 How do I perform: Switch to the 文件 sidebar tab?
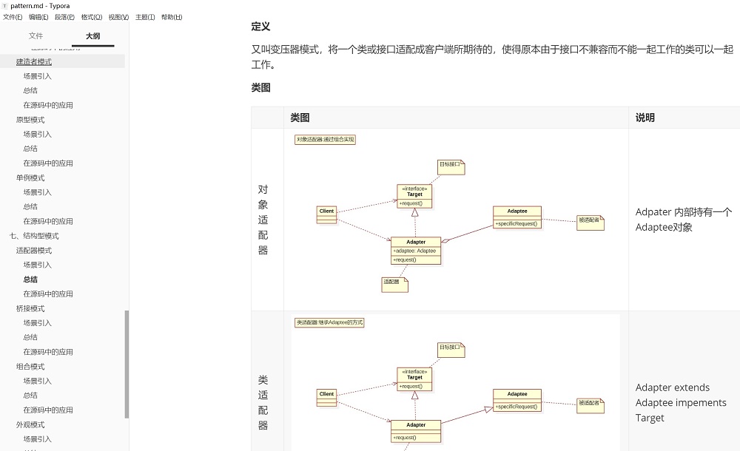(36, 35)
